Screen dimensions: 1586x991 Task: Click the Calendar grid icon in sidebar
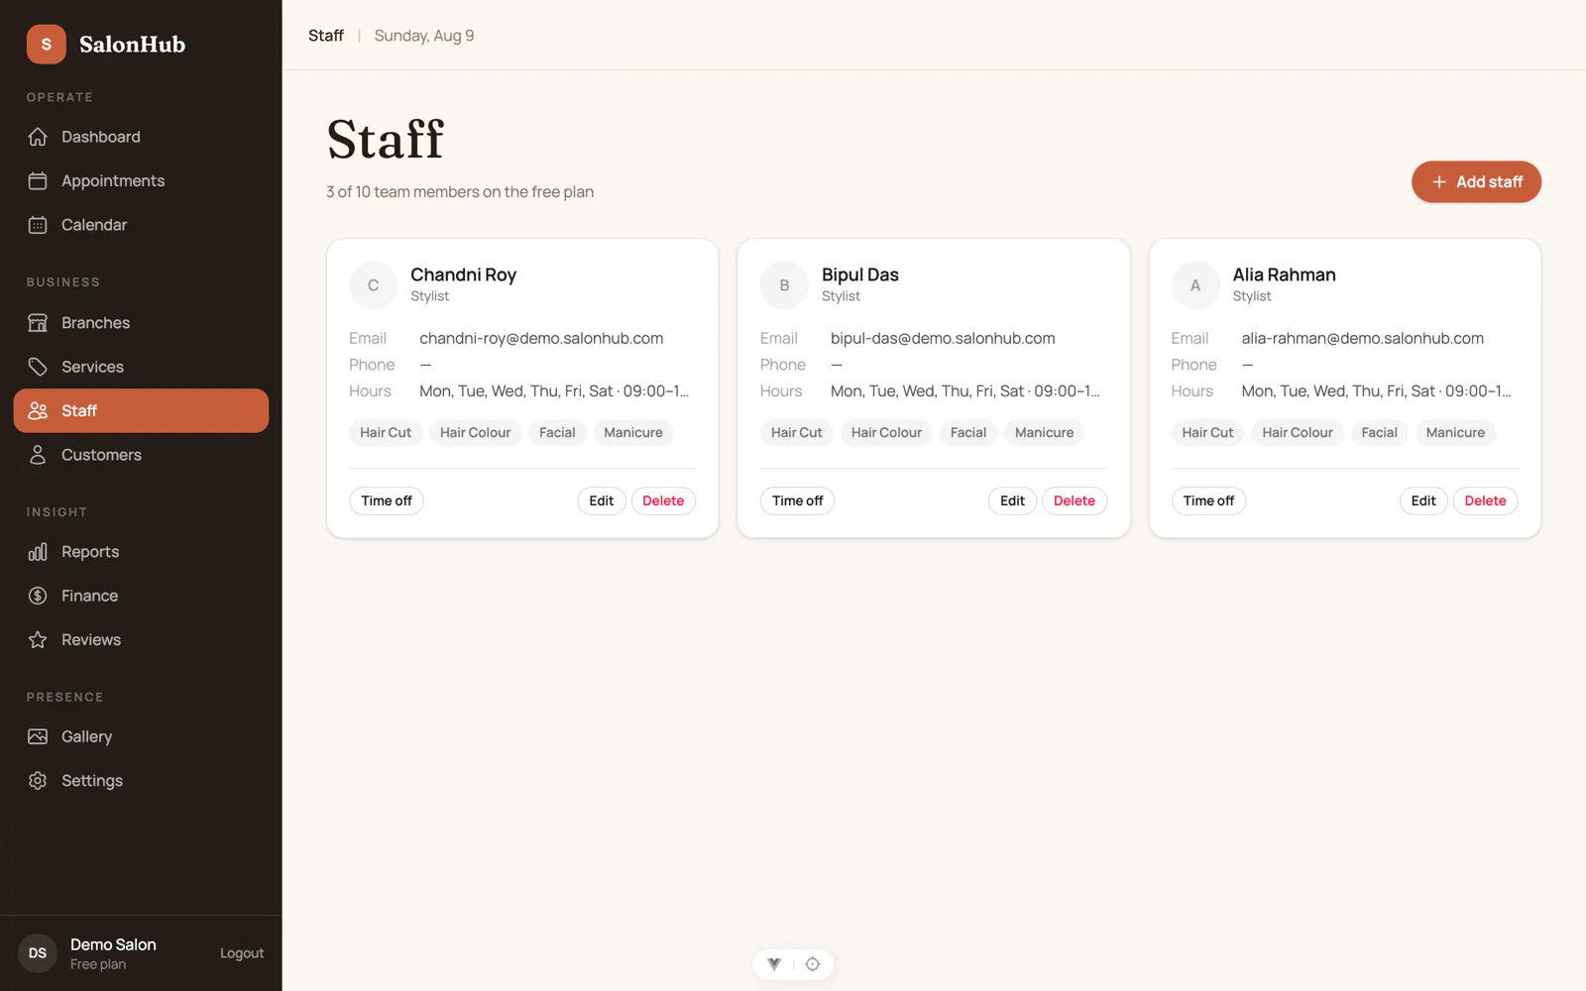click(38, 225)
